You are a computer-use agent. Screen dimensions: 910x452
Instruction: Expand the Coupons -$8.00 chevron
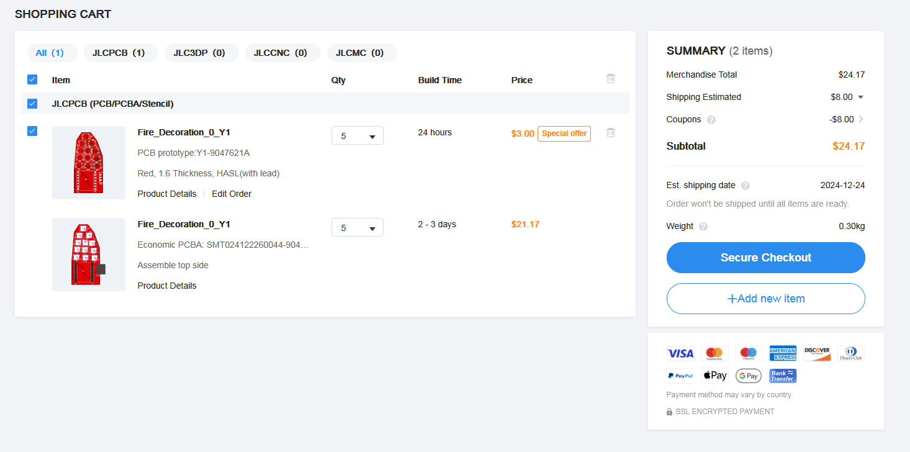(860, 119)
